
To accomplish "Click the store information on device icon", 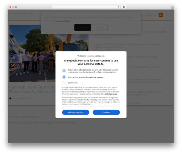I will (x=64, y=77).
